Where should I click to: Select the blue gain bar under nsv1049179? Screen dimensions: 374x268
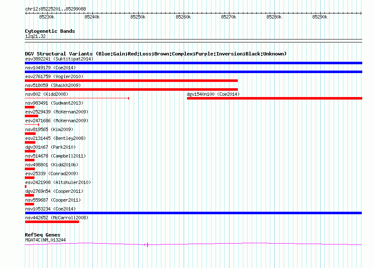click(193, 72)
